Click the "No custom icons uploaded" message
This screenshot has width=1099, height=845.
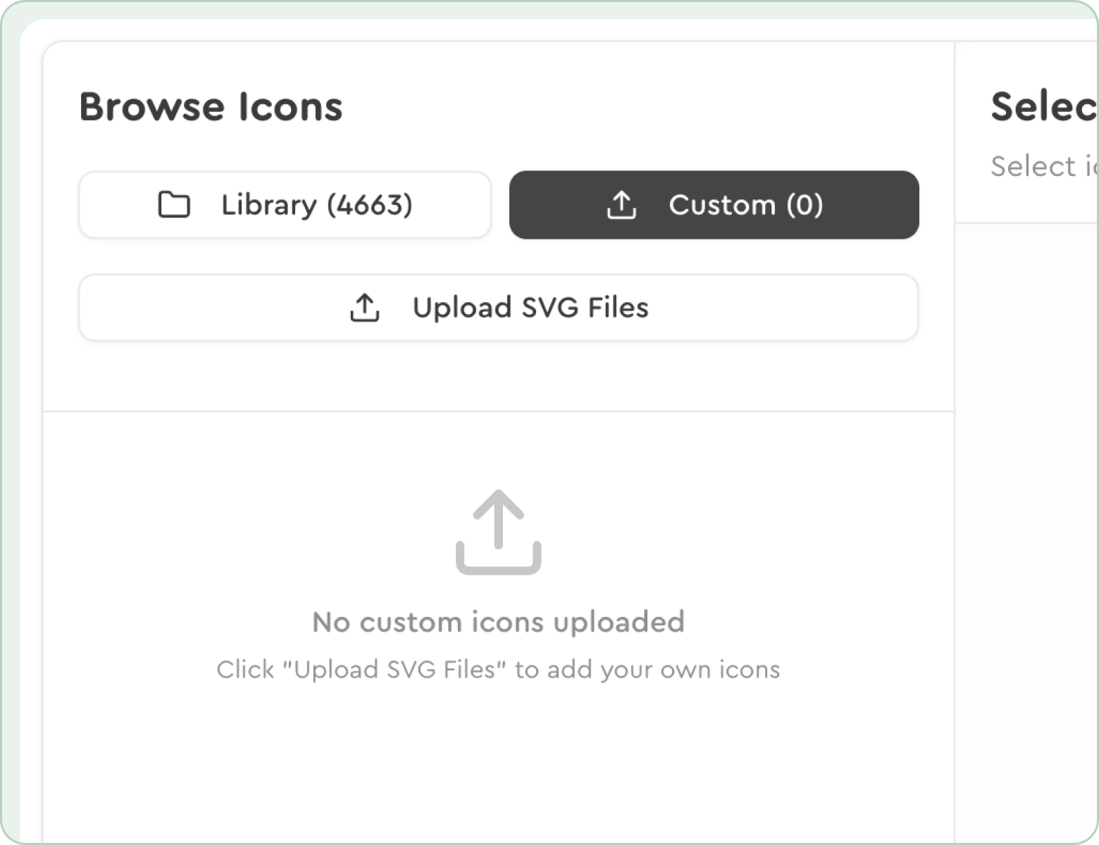pyautogui.click(x=498, y=622)
